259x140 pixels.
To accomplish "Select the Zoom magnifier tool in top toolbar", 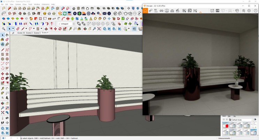I will click(x=3, y=29).
